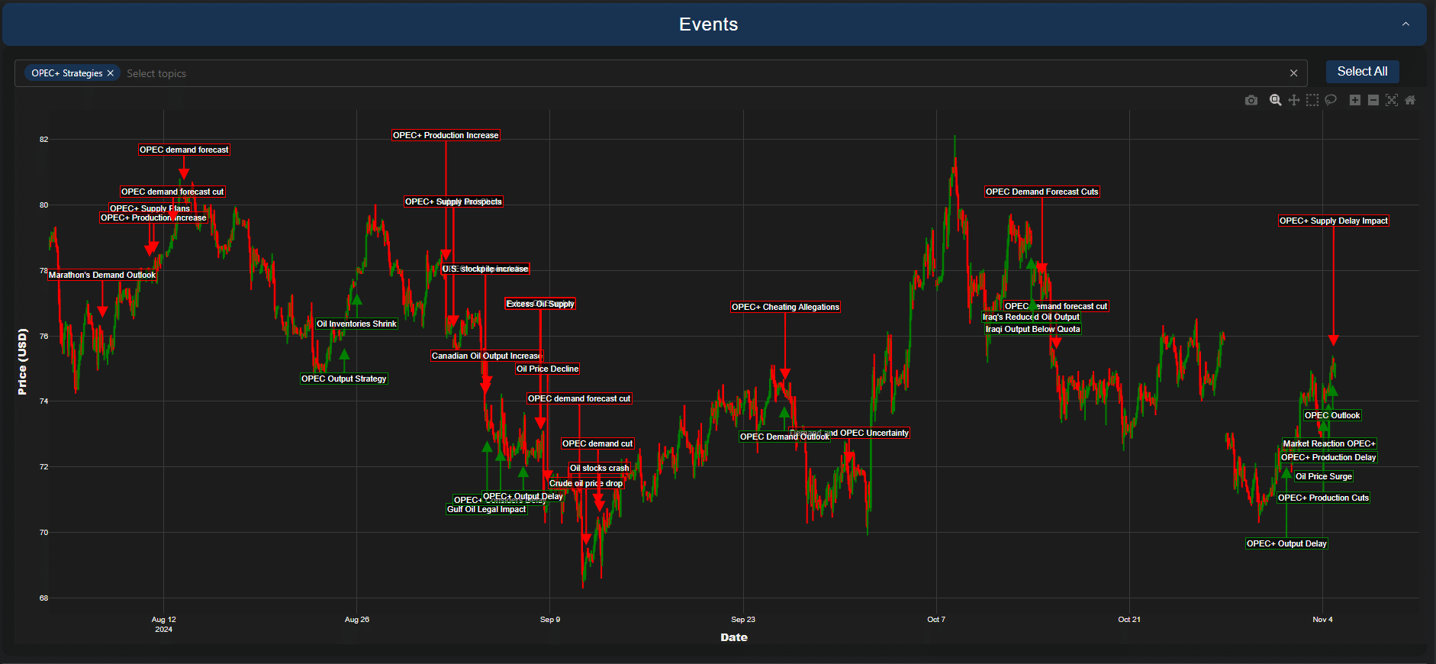Click the OPEC Output Strategy annotation
1436x664 pixels.
tap(344, 379)
